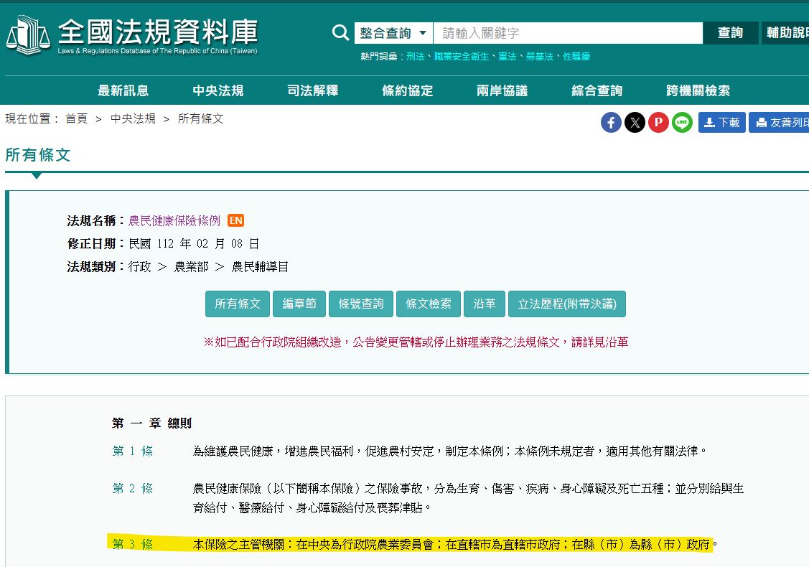
Task: Share via LINE icon
Action: point(682,123)
